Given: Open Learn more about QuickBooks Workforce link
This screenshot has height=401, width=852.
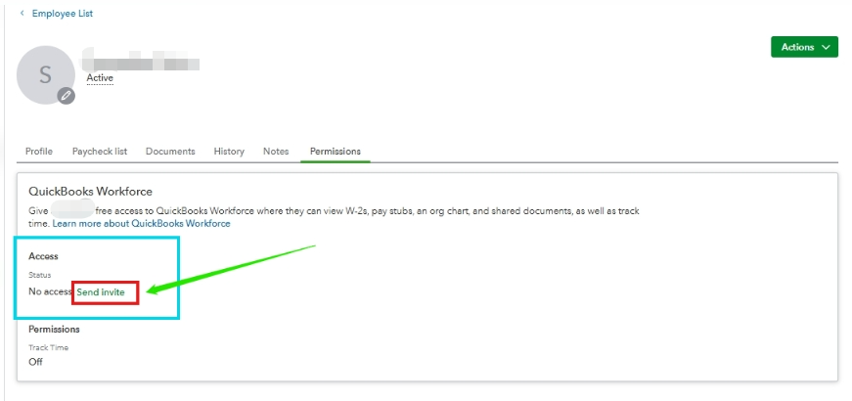Looking at the screenshot, I should tap(141, 224).
